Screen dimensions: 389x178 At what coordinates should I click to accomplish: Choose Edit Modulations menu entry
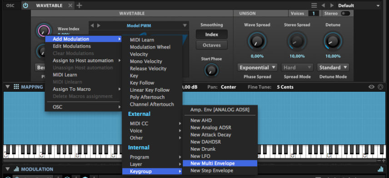[x=83, y=46]
